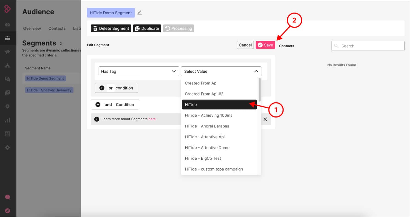Add an or condition
The image size is (410, 217).
click(117, 88)
